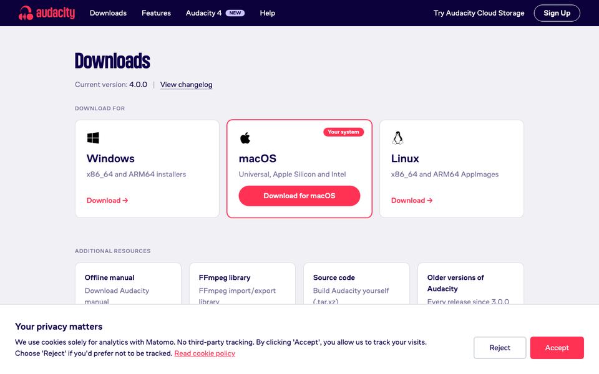Screen dimensions: 599x374
Task: Go to the Audacity 4 page
Action: [x=203, y=13]
